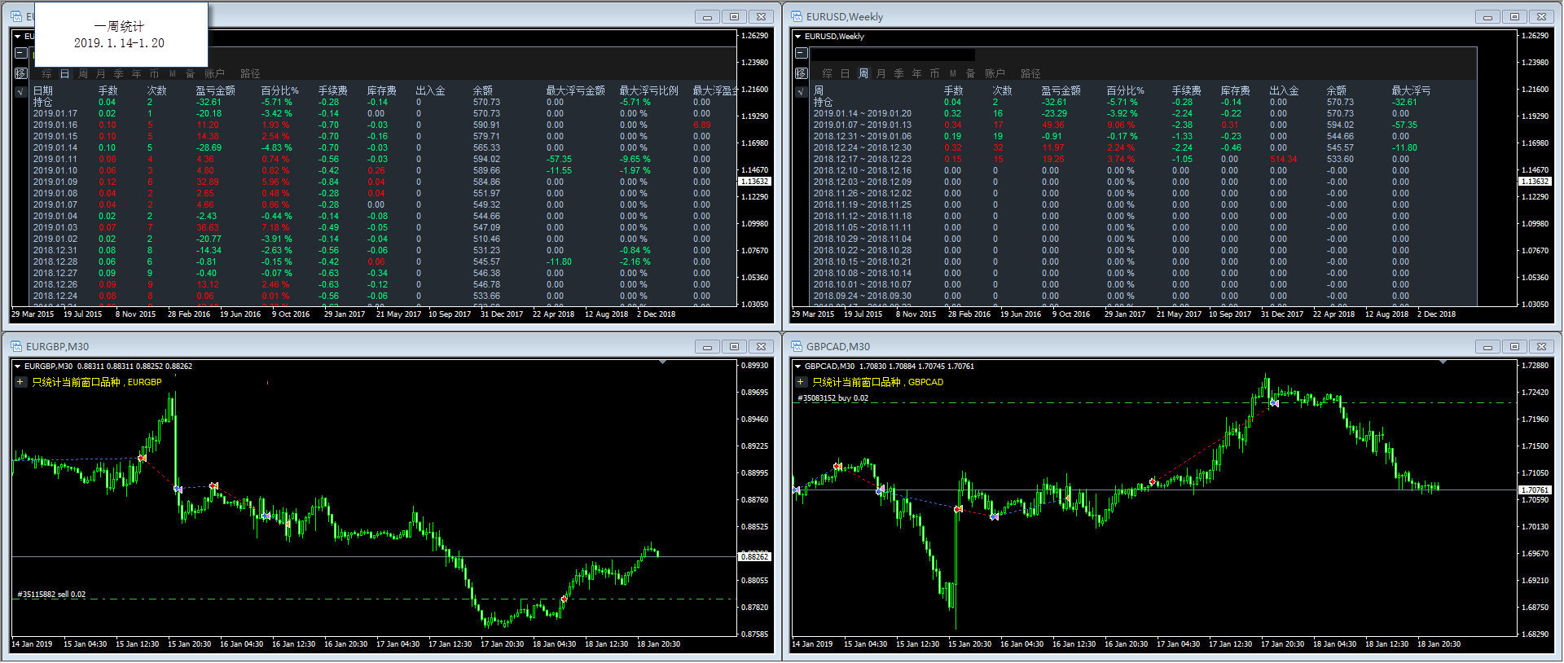Click the 余额 column header in left window

tap(483, 90)
